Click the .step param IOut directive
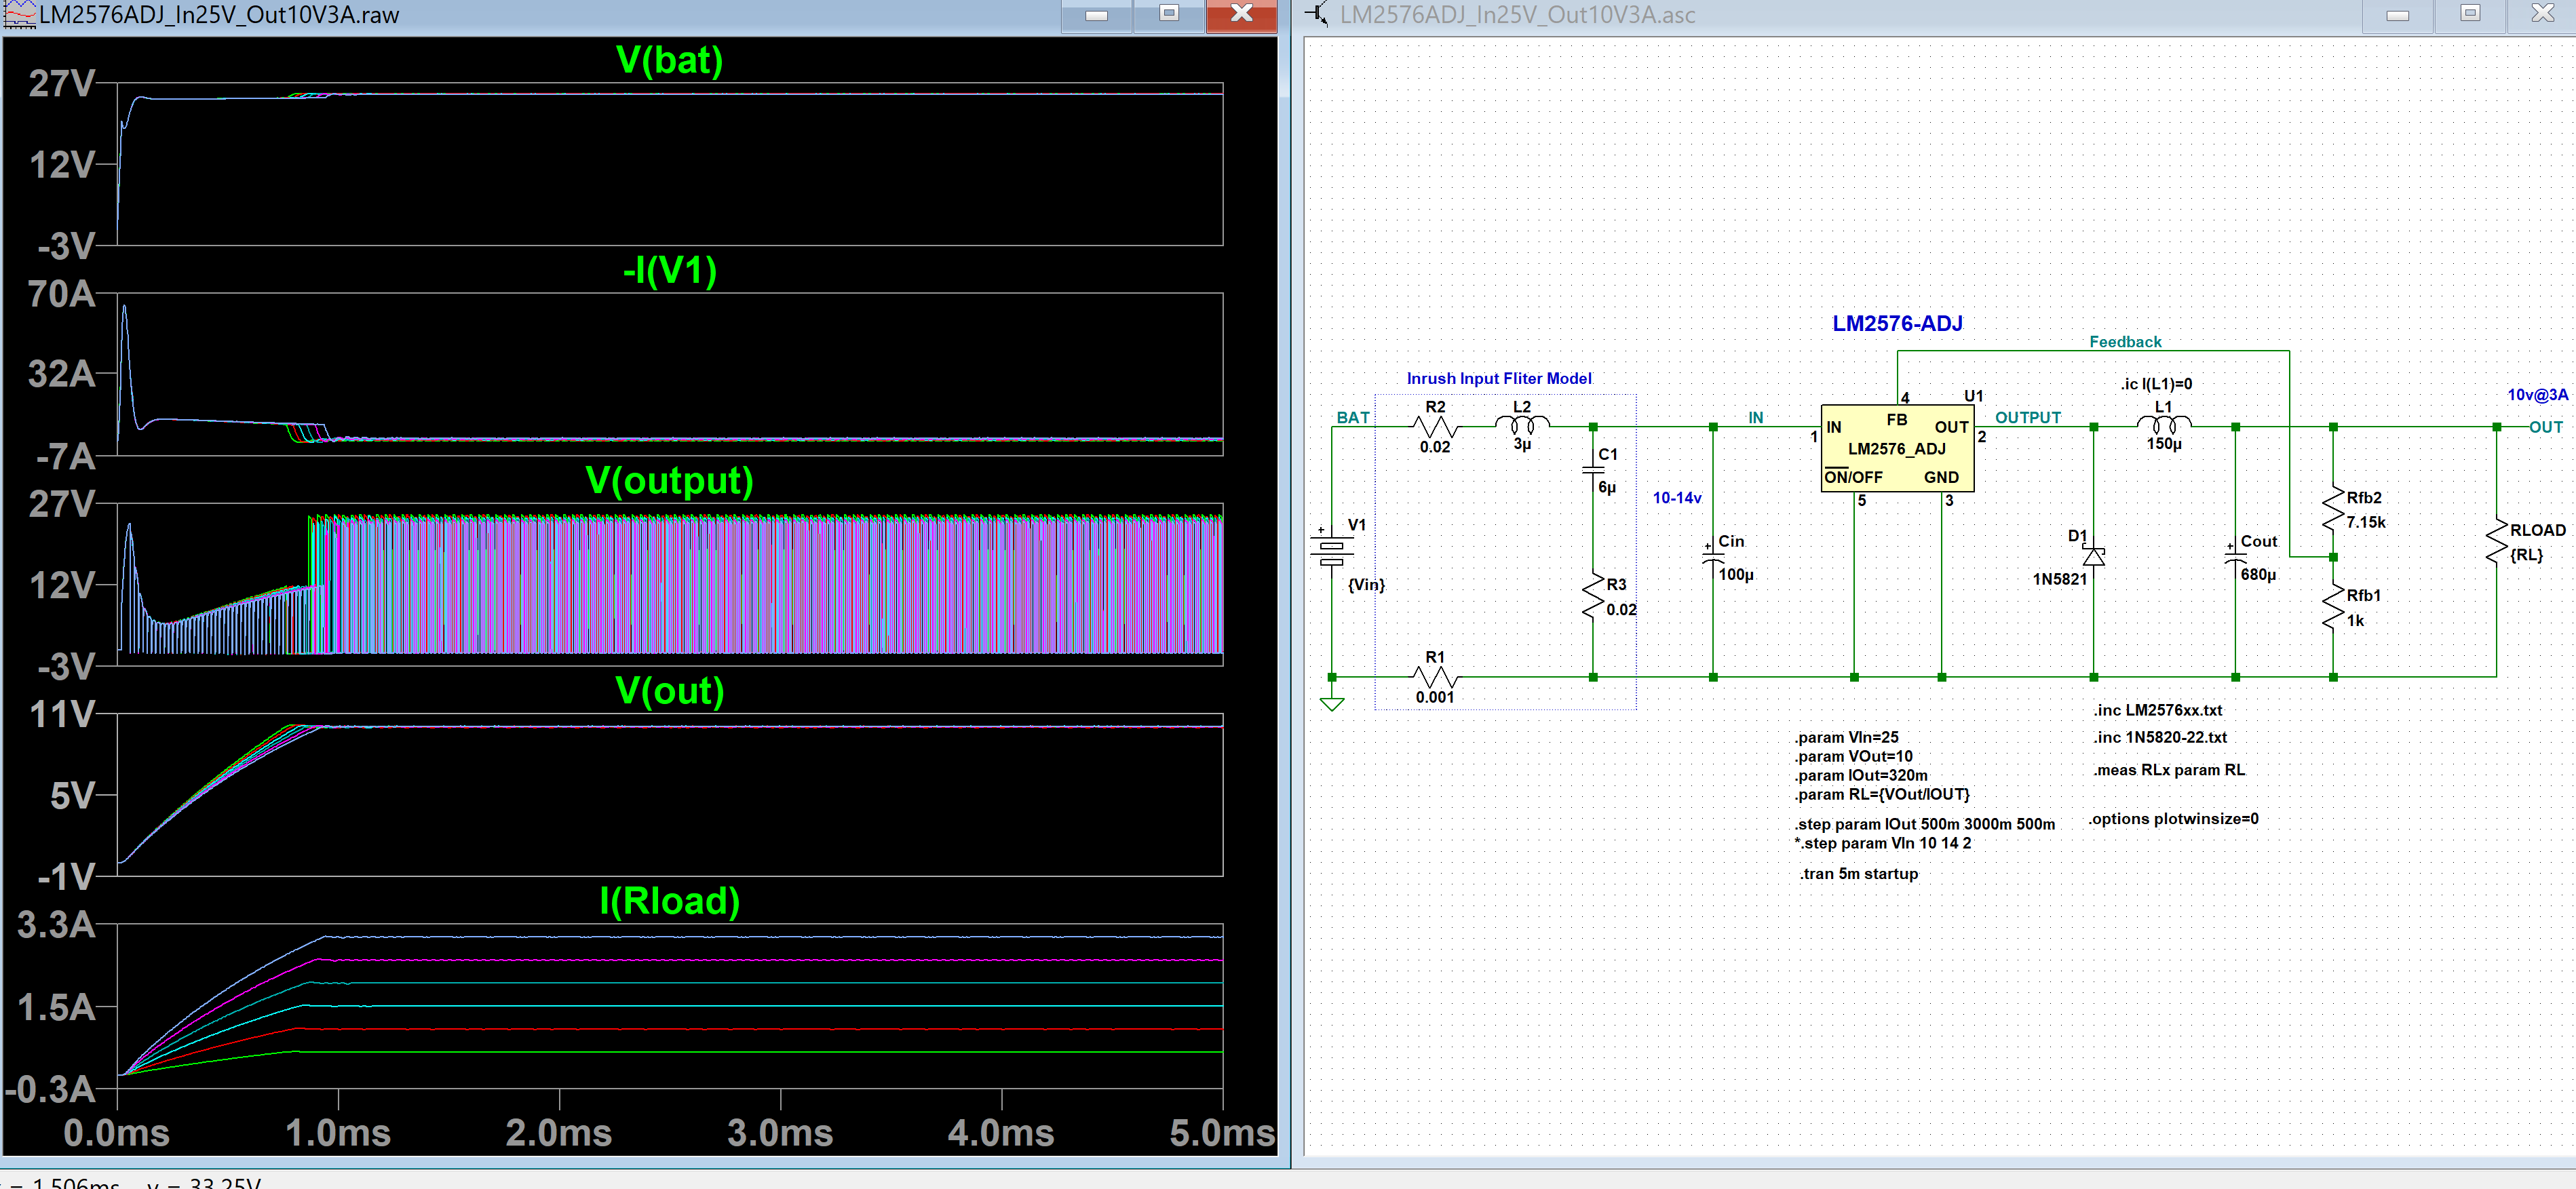2576x1189 pixels. [1925, 824]
